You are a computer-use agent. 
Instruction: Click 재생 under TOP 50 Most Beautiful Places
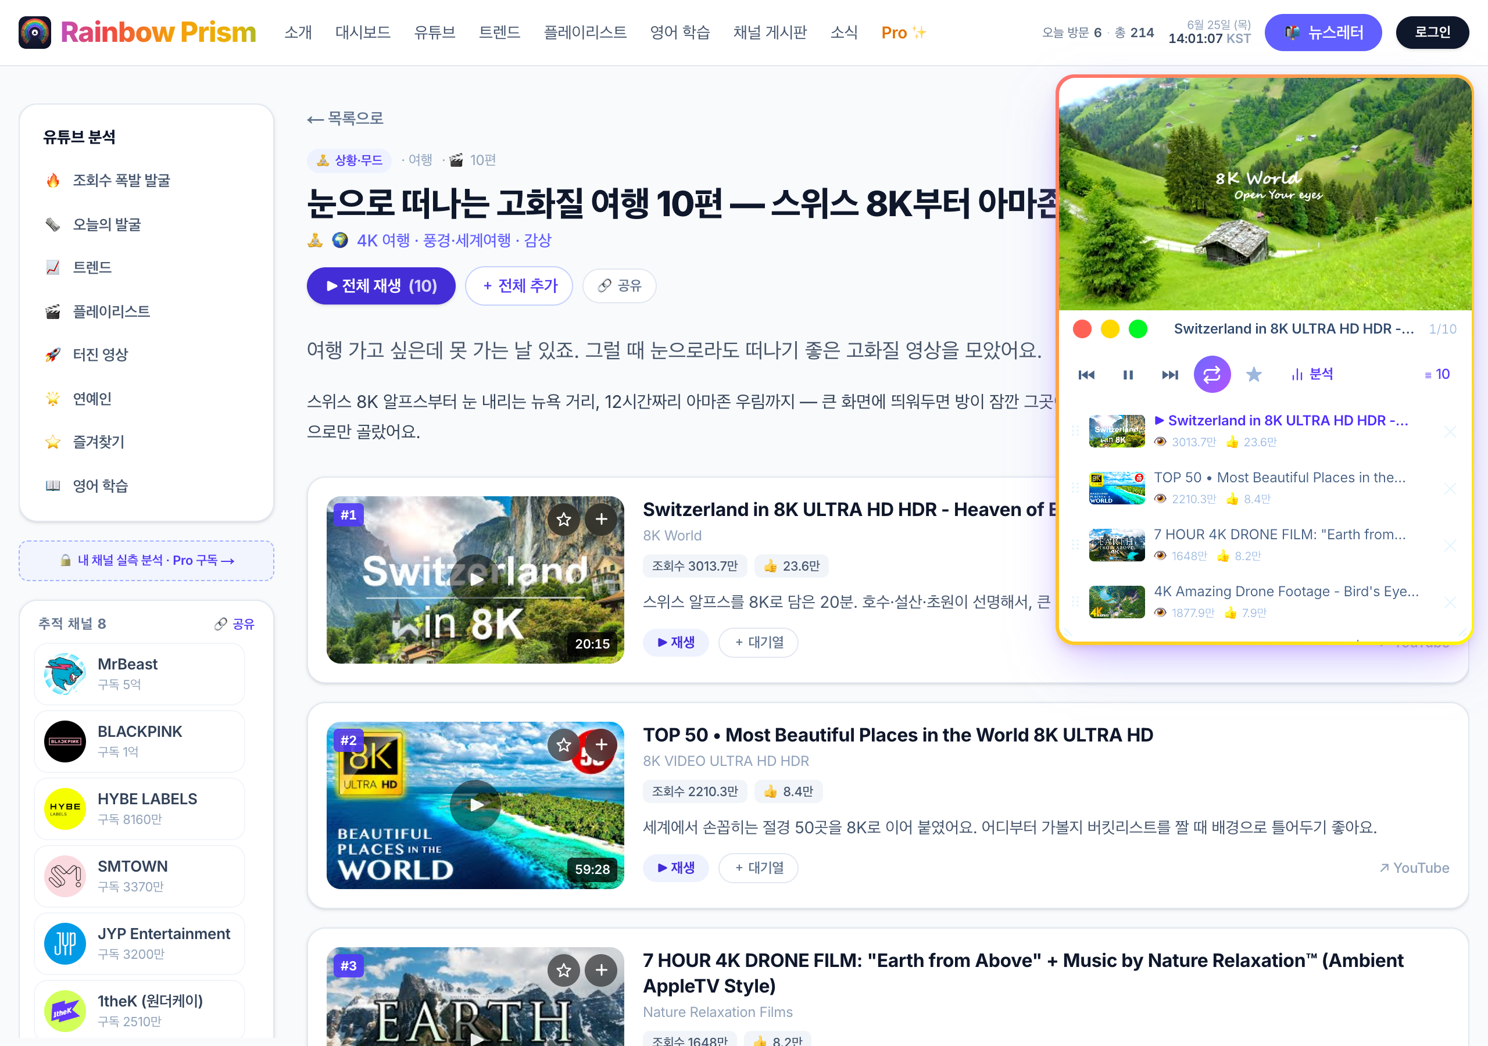675,868
